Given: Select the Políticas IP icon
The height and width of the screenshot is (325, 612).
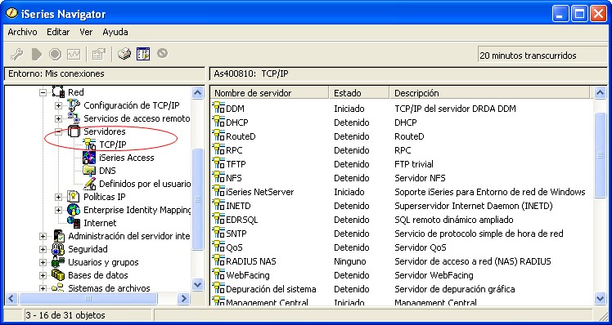Looking at the screenshot, I should tap(74, 197).
